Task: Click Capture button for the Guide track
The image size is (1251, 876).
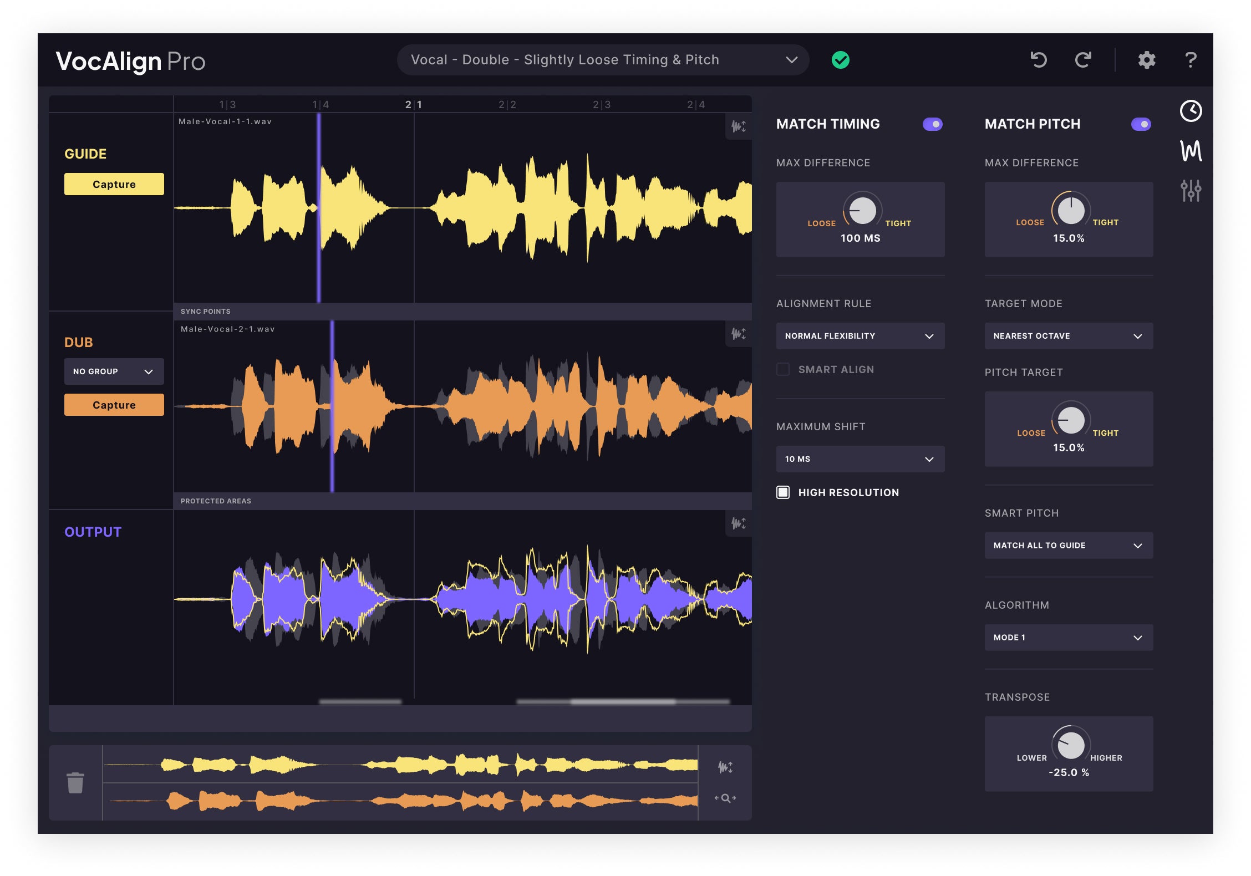Action: tap(113, 184)
